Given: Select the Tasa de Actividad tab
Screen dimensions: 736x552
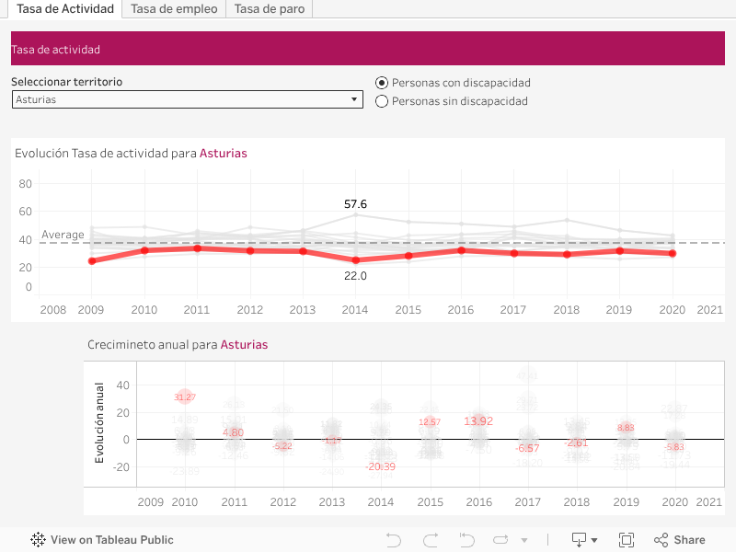Looking at the screenshot, I should [x=65, y=9].
